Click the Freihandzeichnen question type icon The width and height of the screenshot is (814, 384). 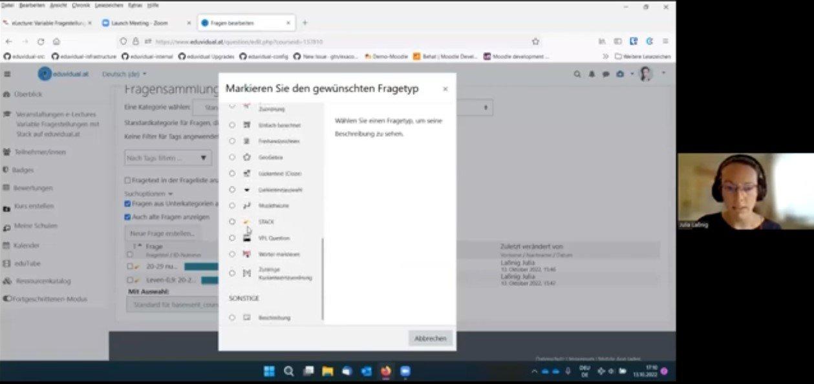click(246, 141)
